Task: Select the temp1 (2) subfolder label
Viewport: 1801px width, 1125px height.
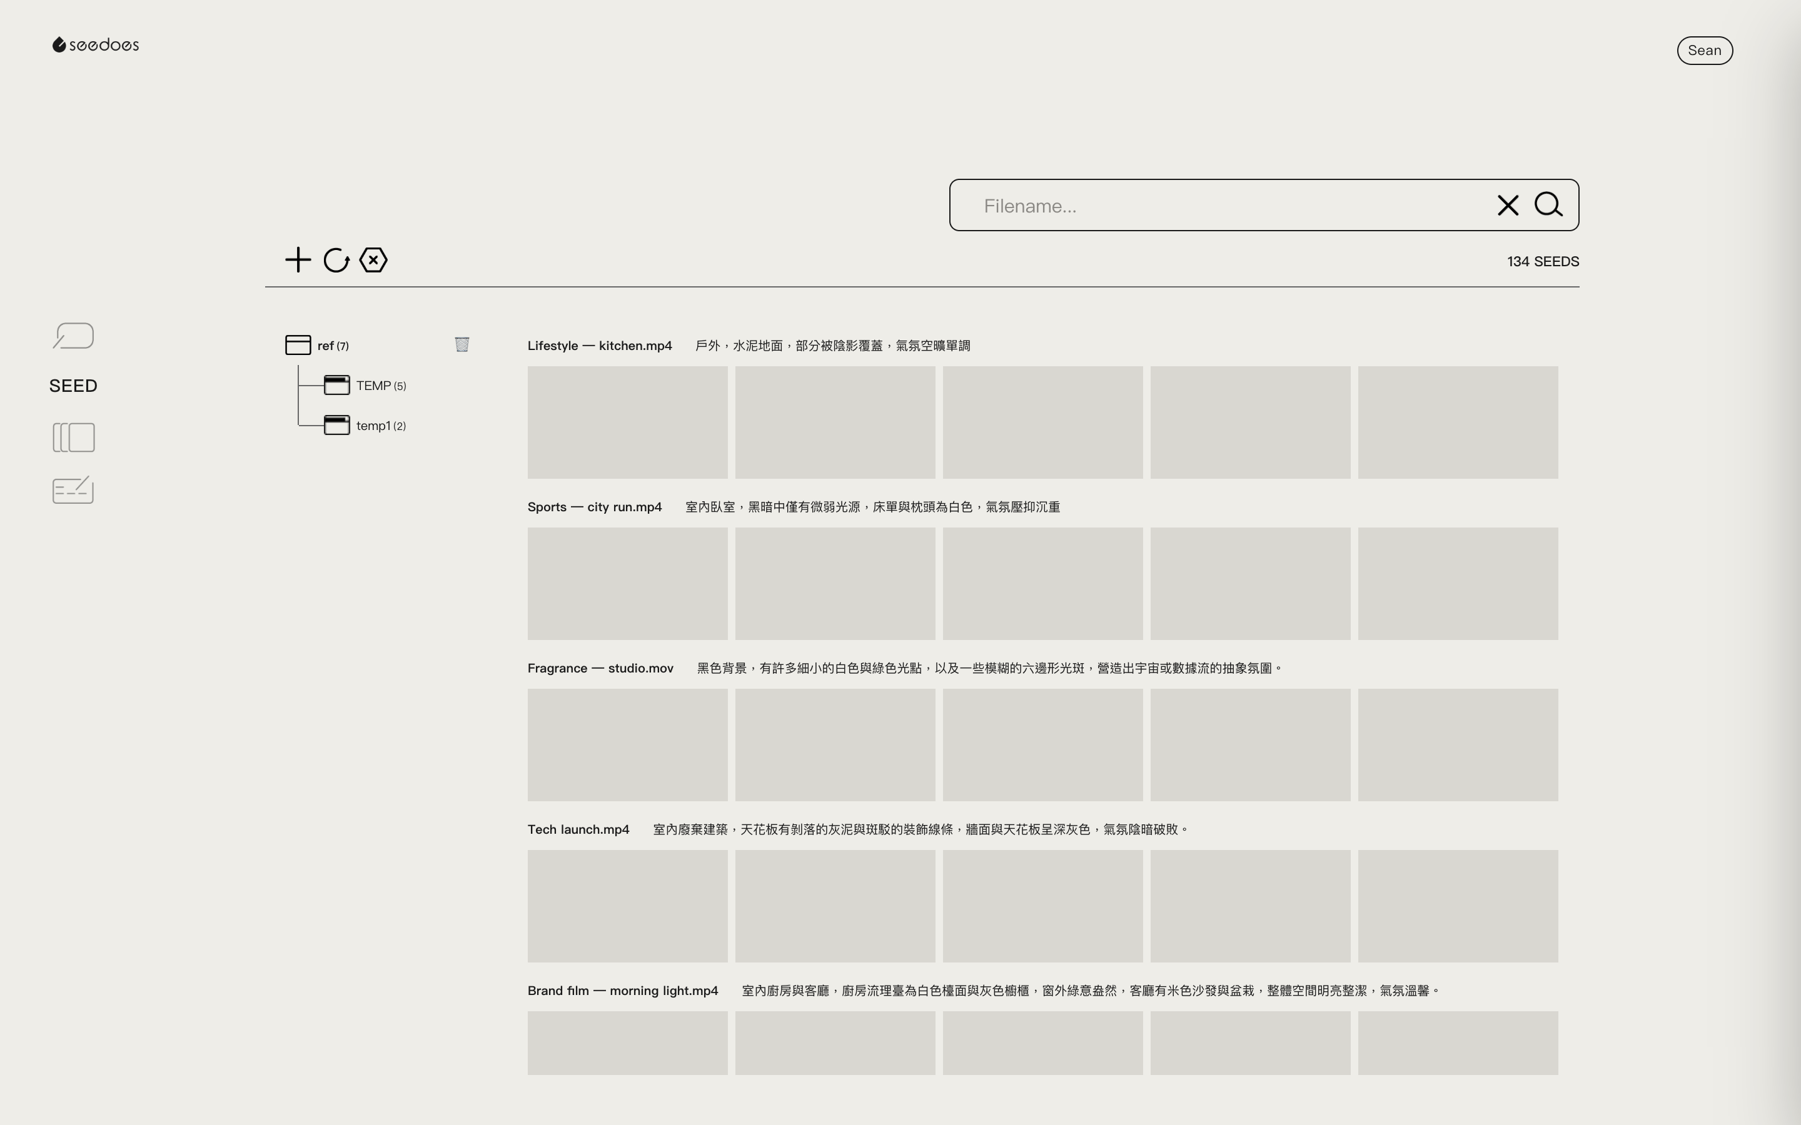Action: tap(381, 426)
